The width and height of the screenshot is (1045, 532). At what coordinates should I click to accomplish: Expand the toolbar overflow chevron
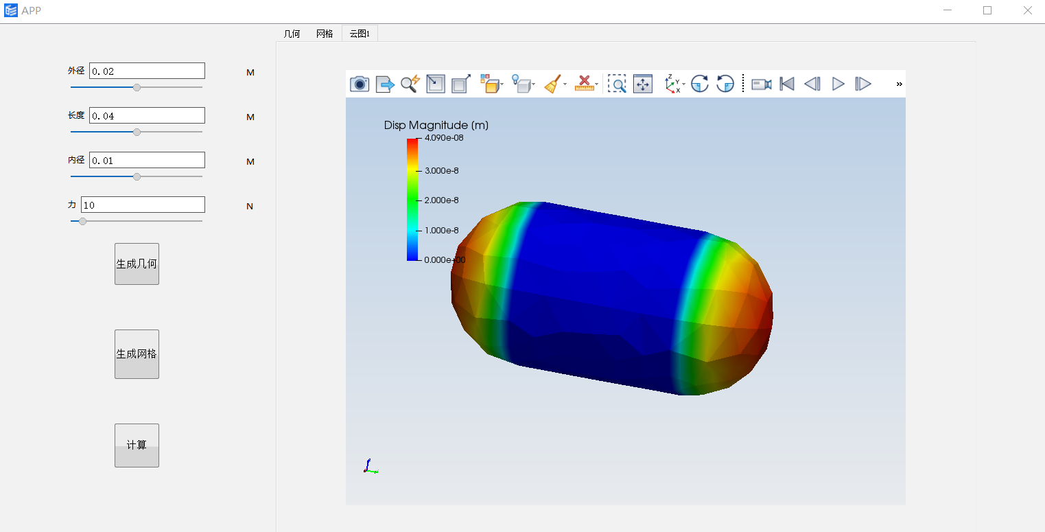tap(899, 84)
